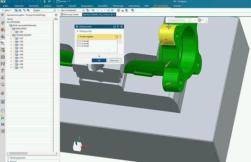The width and height of the screenshot is (251, 162).
Task: Open the web browser globe sidebar icon
Action: (x=3, y=102)
